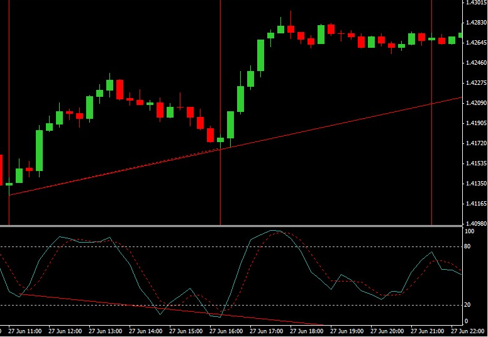
Task: Click the 1.43015 price label
Action: pos(475,2)
